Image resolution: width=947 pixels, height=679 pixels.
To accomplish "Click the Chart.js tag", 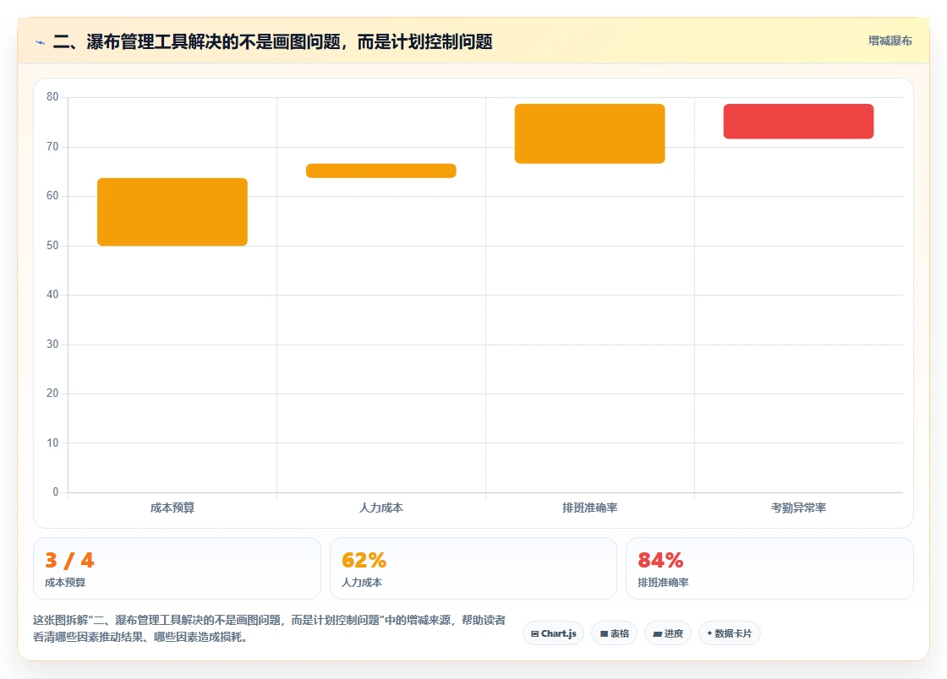I will point(553,633).
